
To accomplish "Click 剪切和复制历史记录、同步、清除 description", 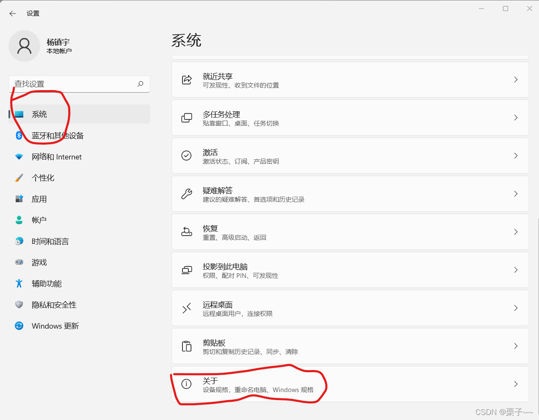I will 251,351.
